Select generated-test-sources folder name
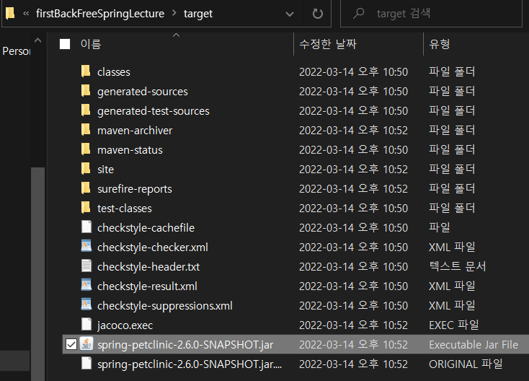The width and height of the screenshot is (529, 381). 154,111
